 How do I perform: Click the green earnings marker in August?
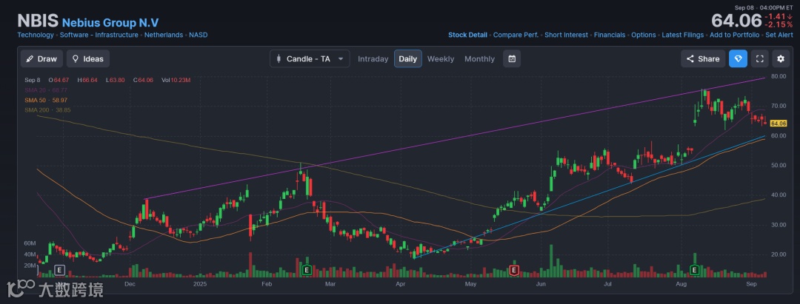(x=694, y=269)
